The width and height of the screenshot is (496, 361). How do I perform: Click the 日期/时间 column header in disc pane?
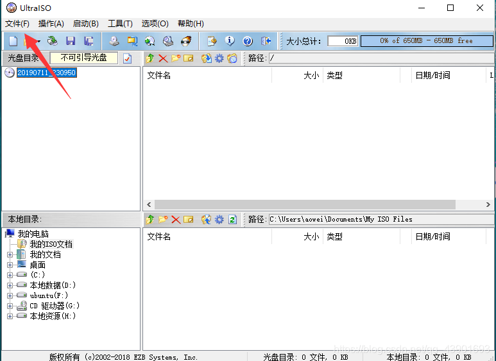coord(449,75)
